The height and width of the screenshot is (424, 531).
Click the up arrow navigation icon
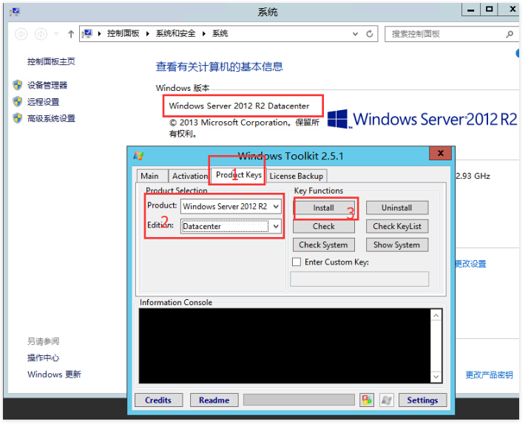pos(71,34)
